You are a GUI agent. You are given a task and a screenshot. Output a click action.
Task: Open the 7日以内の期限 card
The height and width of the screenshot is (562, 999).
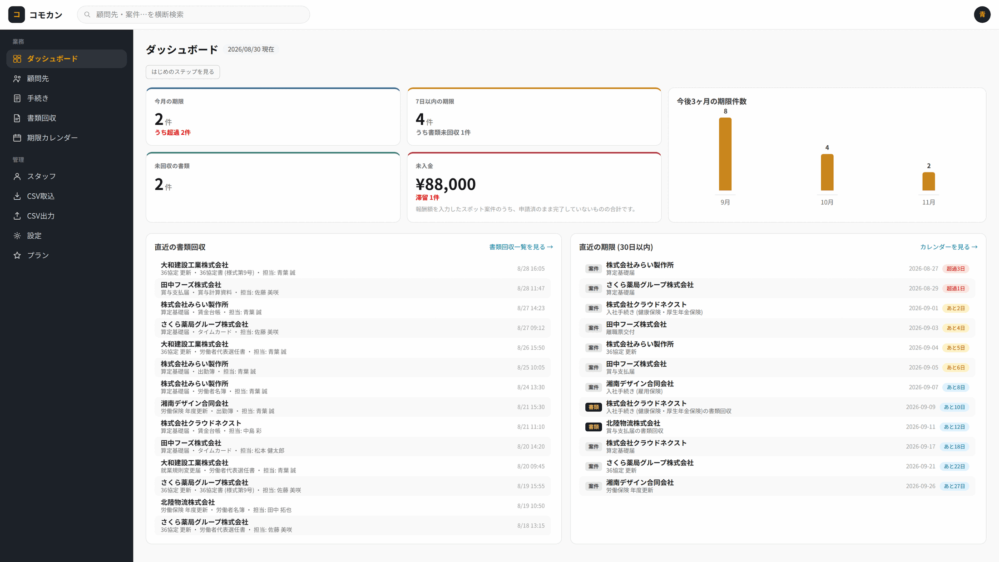pyautogui.click(x=534, y=117)
